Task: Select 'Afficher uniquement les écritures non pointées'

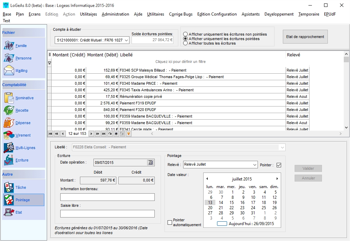Action: [186, 34]
